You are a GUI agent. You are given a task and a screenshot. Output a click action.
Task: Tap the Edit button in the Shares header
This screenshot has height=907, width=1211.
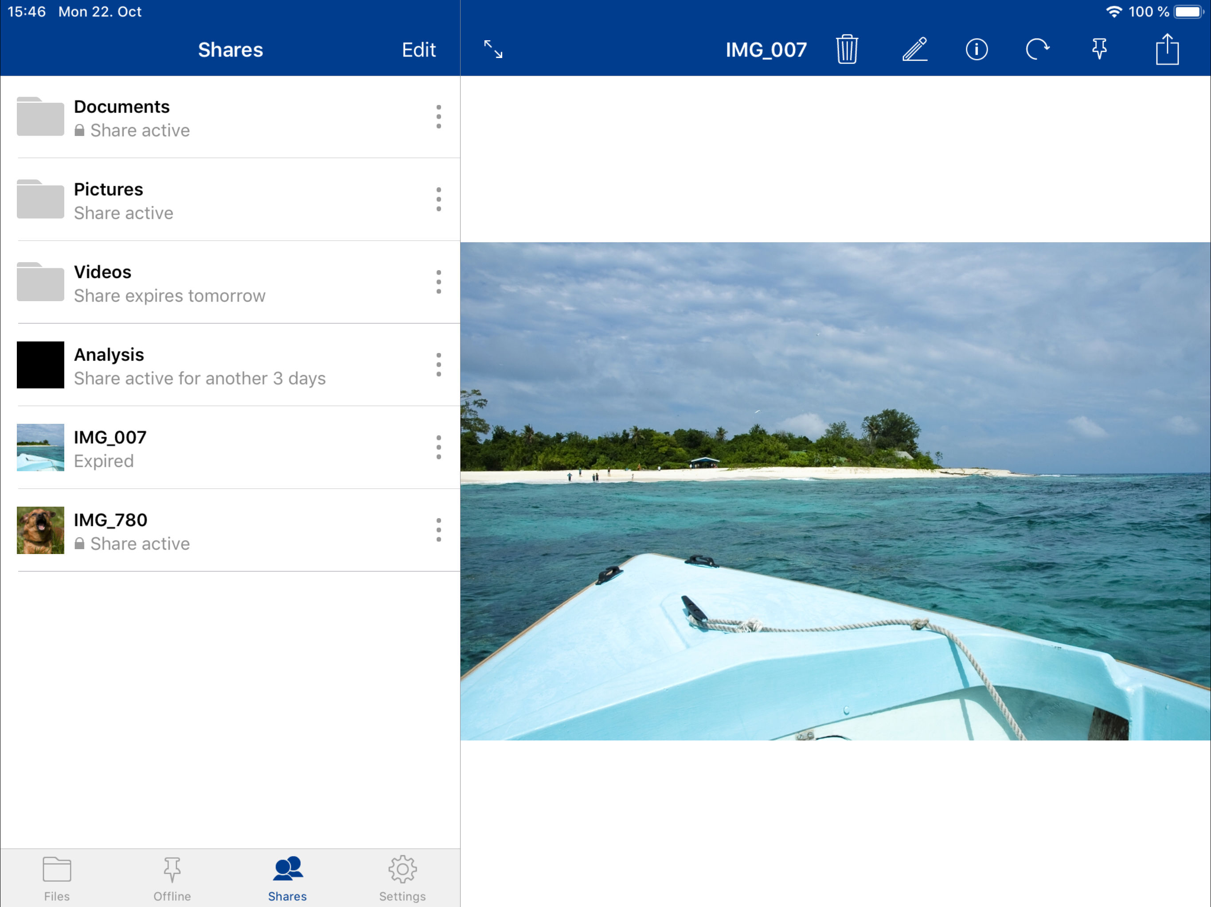tap(418, 50)
